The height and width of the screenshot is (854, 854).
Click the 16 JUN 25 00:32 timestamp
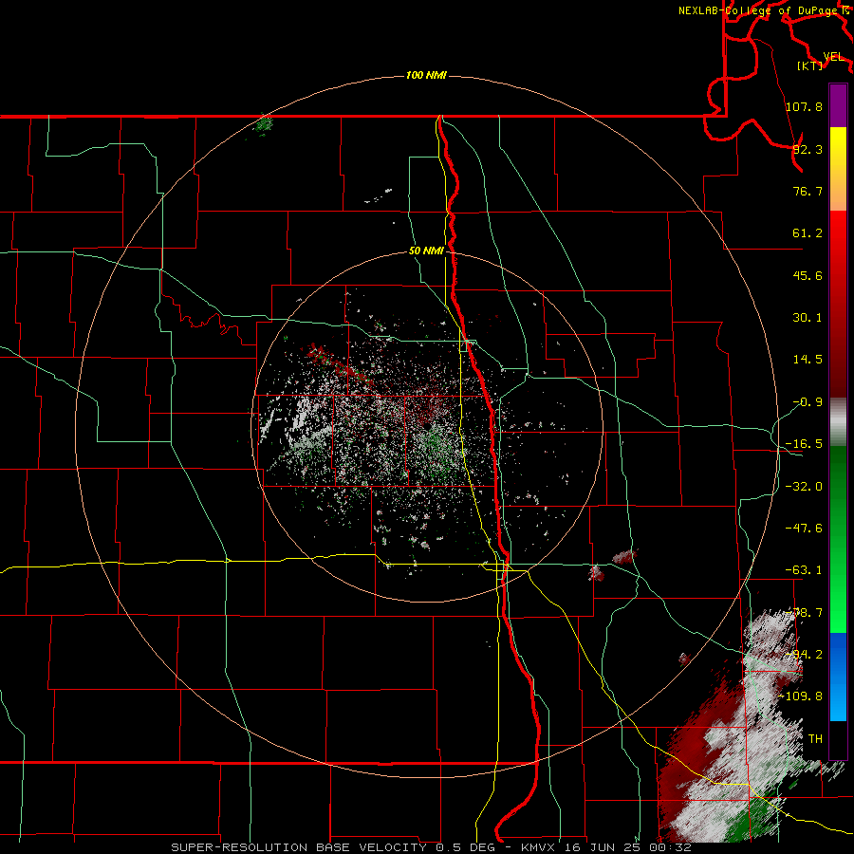629,847
